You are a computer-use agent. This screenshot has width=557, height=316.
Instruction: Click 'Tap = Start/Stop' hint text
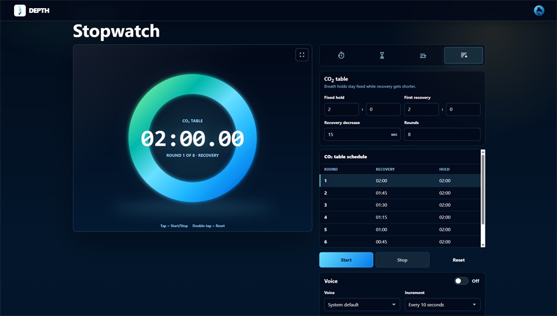pos(174,225)
